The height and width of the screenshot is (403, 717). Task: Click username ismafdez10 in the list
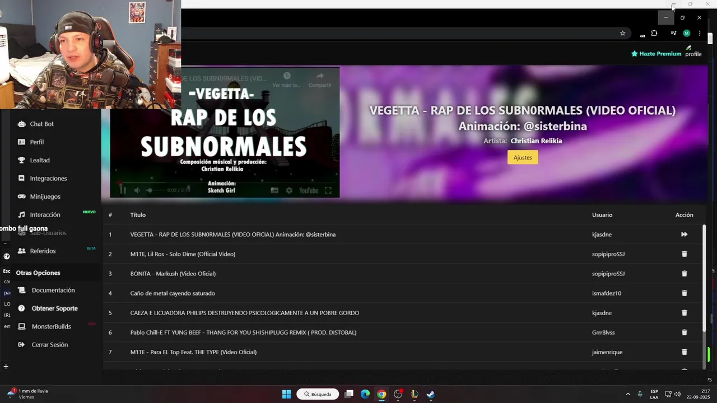click(607, 293)
